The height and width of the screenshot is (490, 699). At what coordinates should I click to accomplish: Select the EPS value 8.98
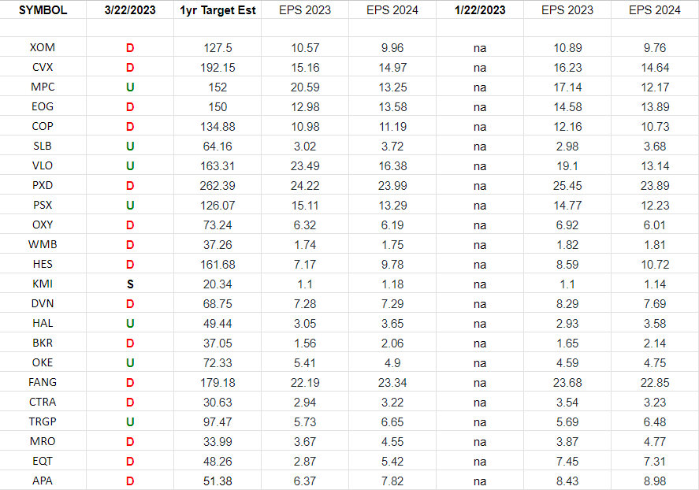tap(655, 481)
